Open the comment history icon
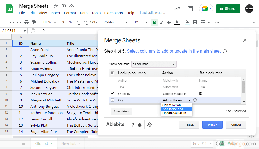The width and height of the screenshot is (259, 149). [x=190, y=9]
